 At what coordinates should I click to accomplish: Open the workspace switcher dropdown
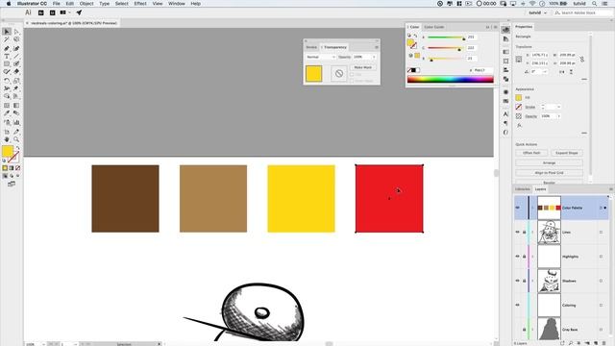[x=538, y=12]
